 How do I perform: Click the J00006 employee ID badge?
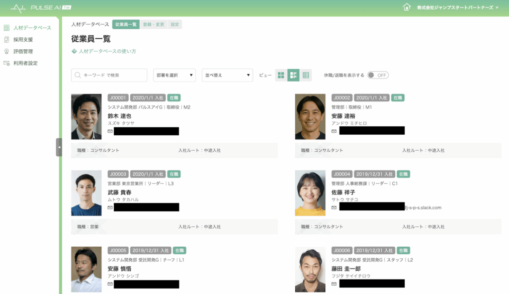click(x=342, y=250)
